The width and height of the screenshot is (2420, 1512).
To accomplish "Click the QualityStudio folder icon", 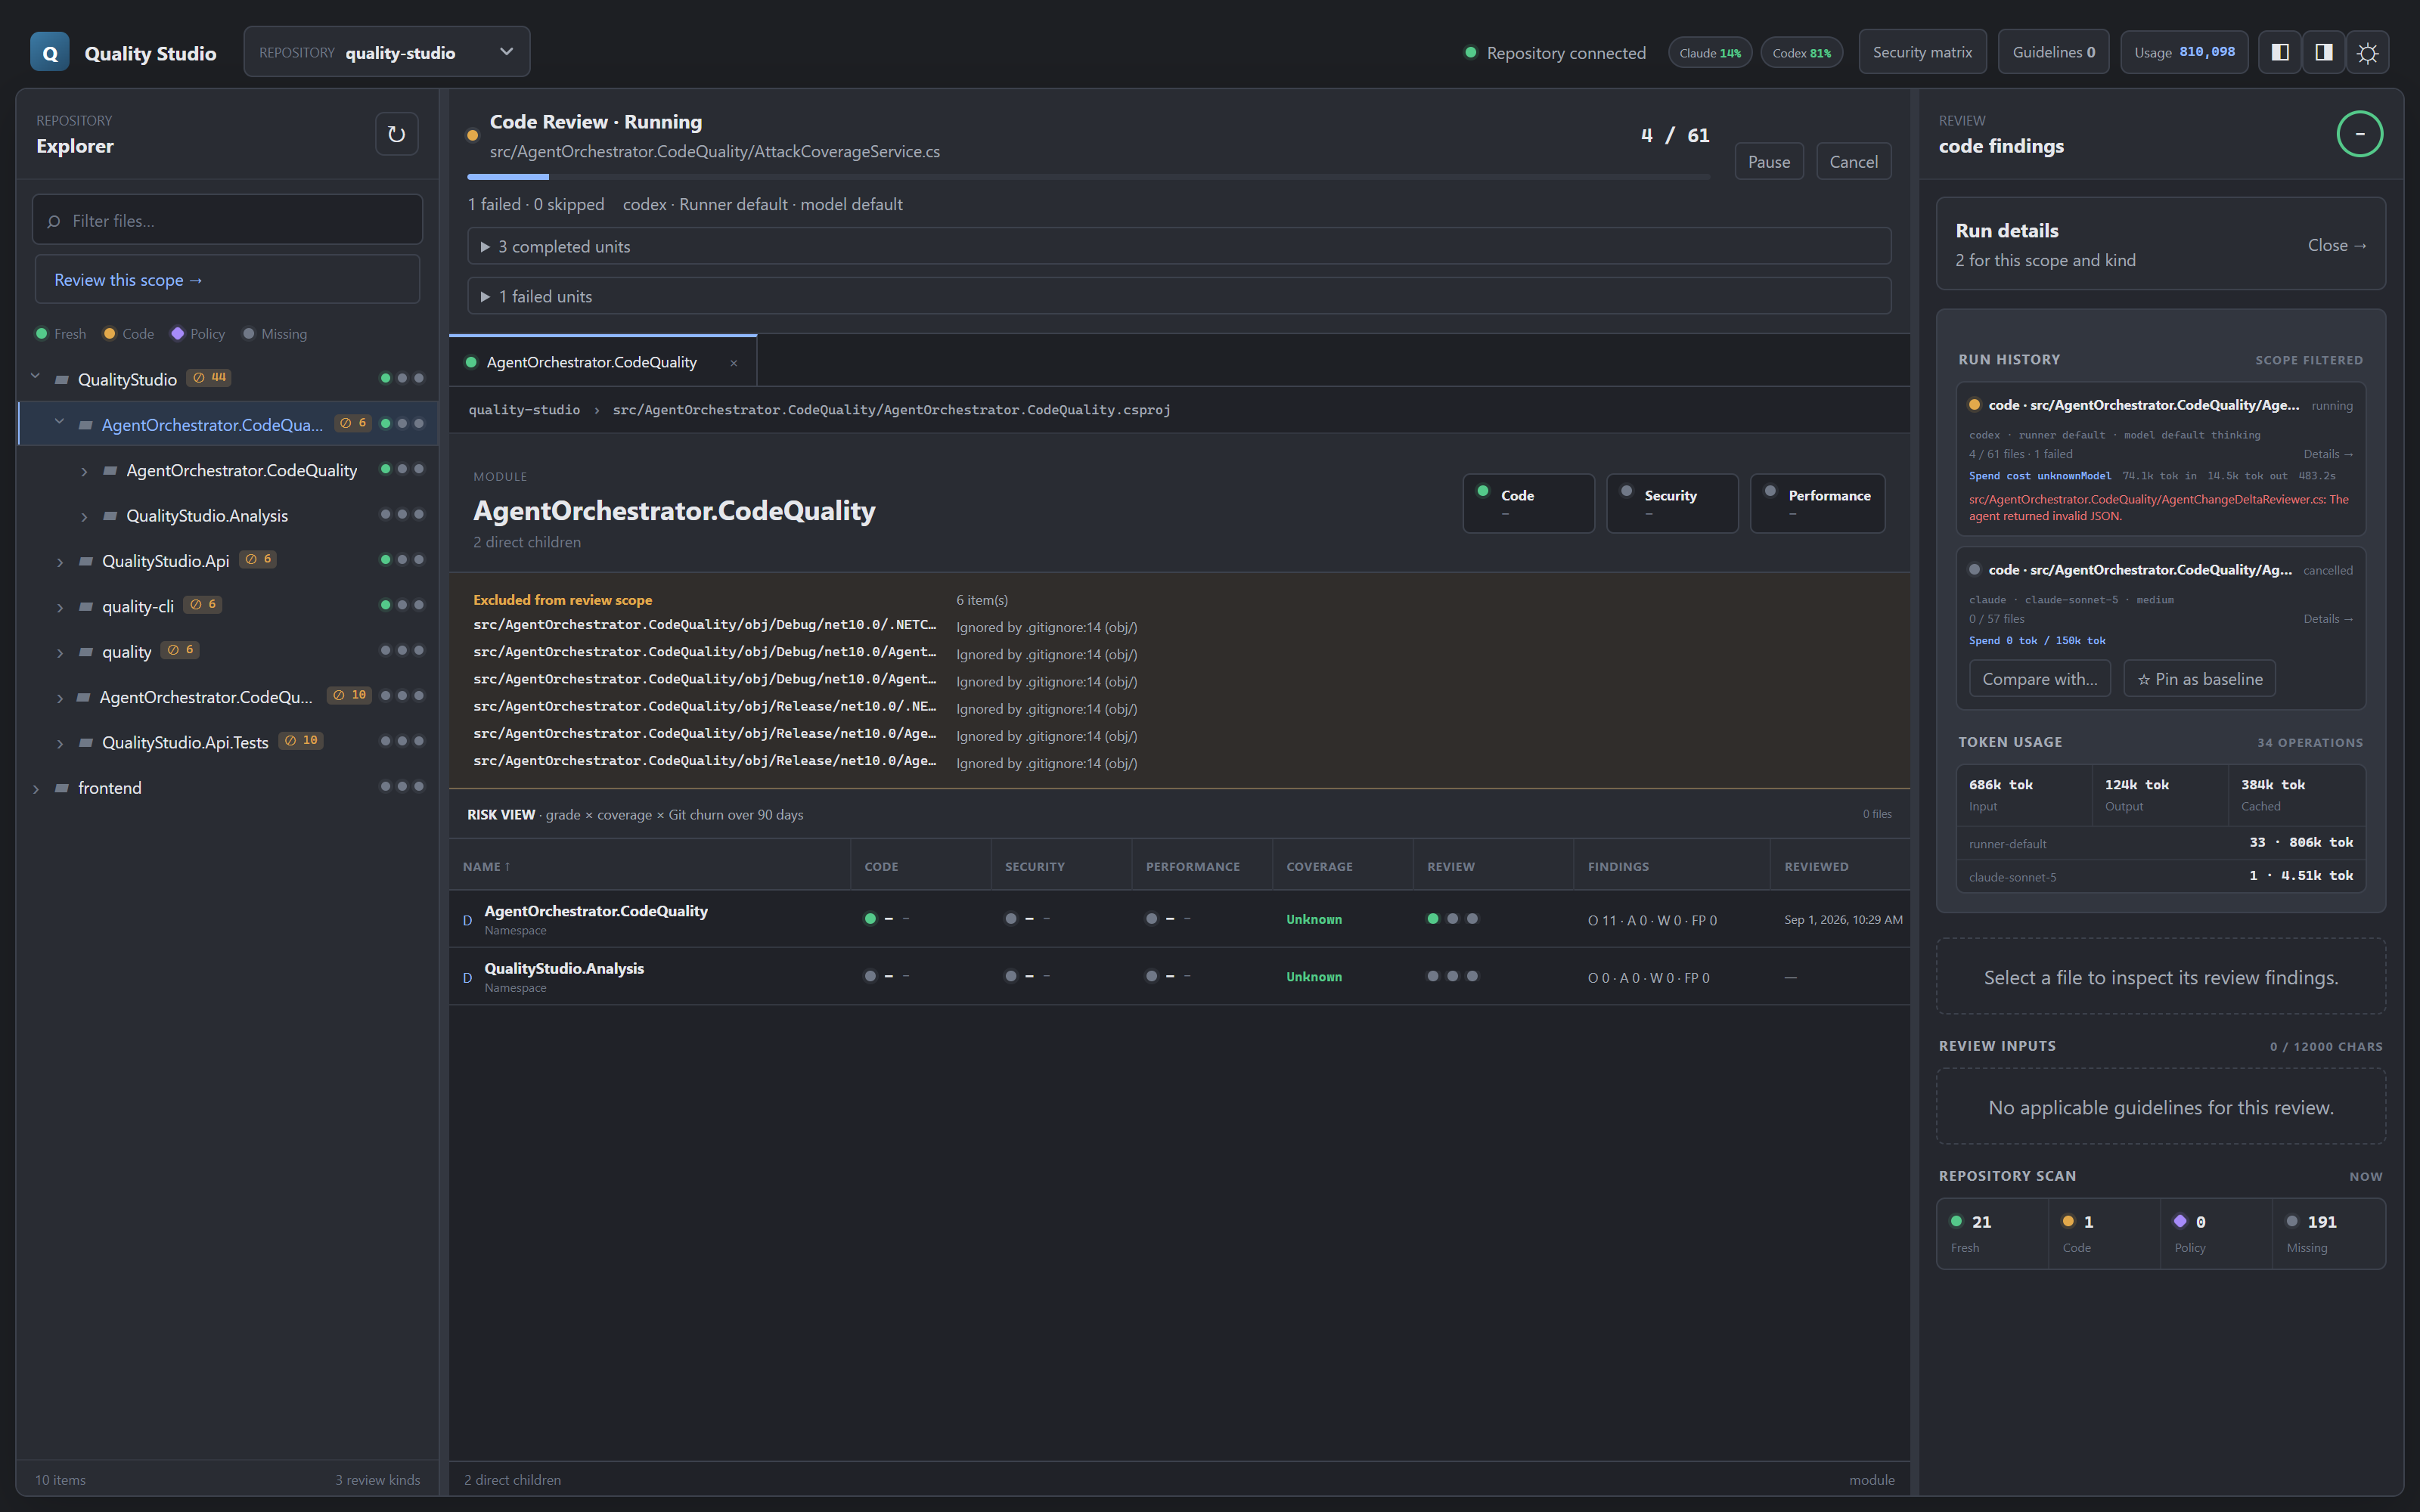I will click(x=62, y=380).
